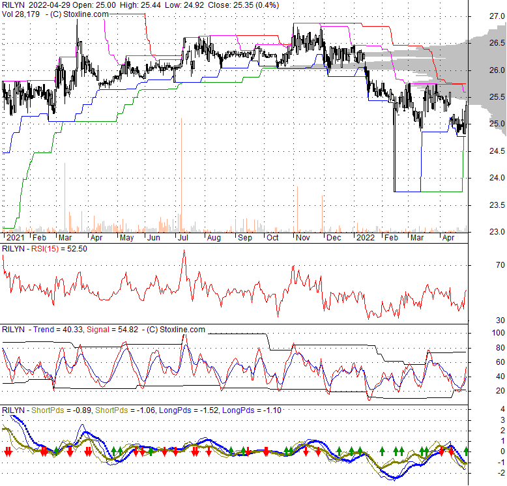Click the 25.5 price axis label
The image size is (507, 486).
pyautogui.click(x=497, y=97)
